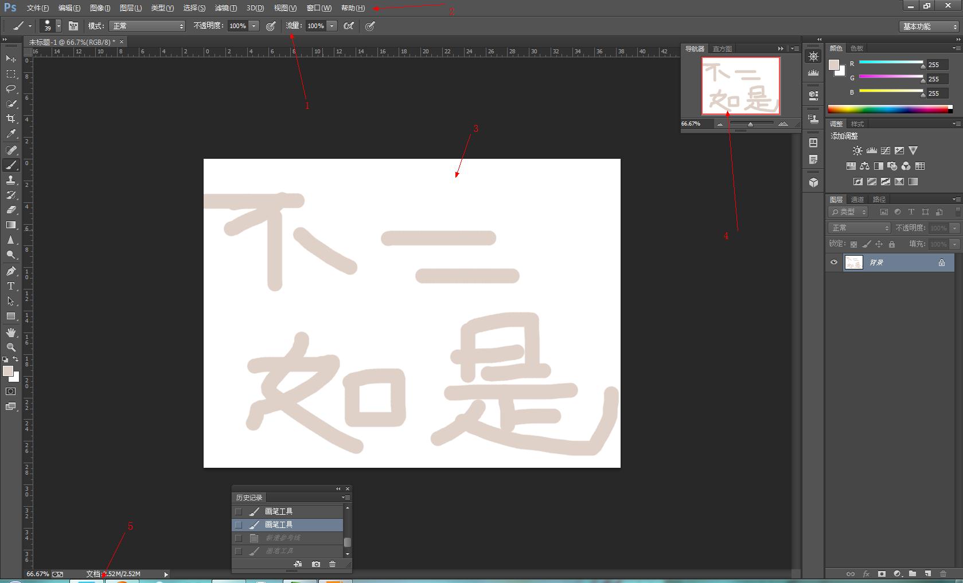
Task: Select the Crop tool
Action: coord(11,119)
